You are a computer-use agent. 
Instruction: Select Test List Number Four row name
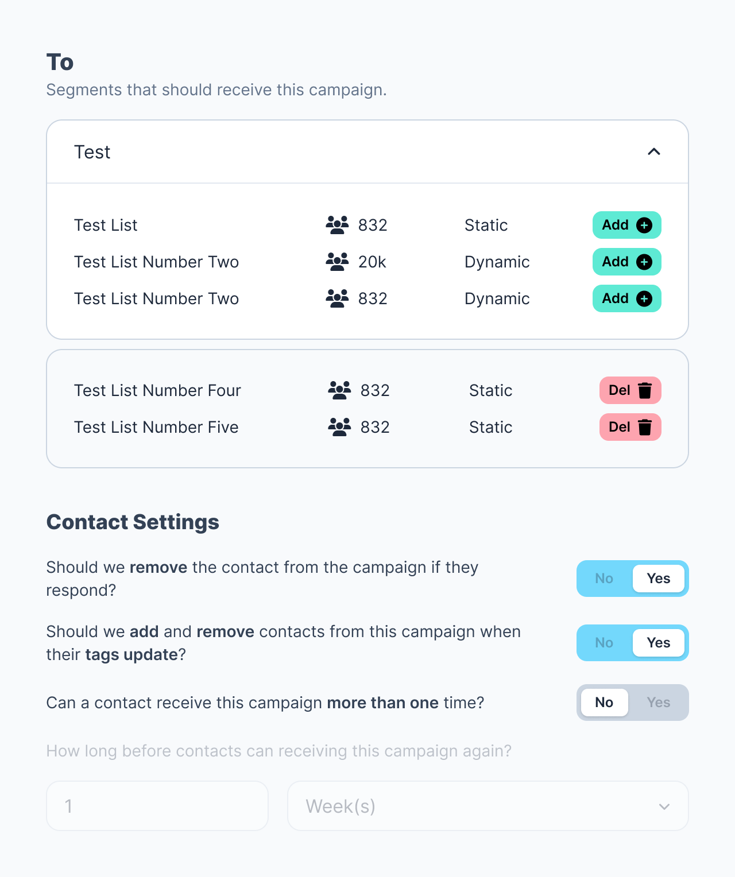tap(157, 390)
